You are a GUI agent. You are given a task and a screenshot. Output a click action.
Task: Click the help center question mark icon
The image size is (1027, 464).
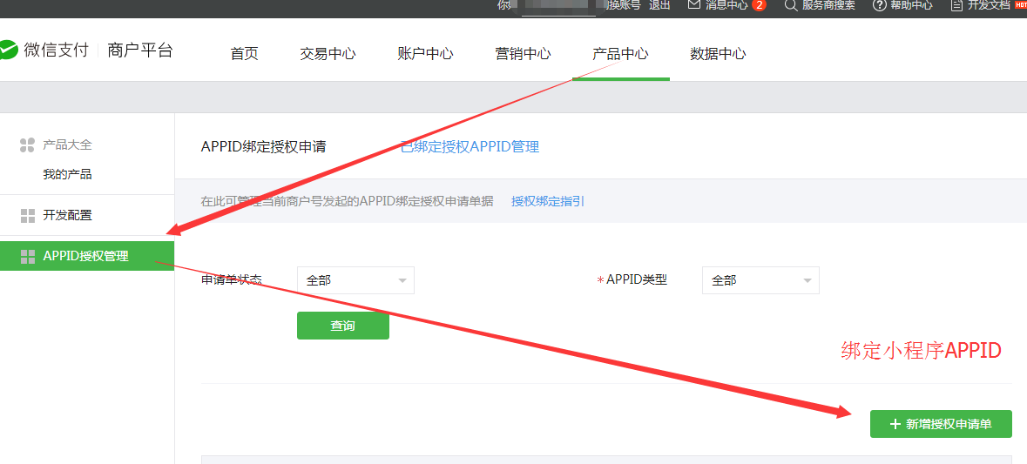coord(880,5)
